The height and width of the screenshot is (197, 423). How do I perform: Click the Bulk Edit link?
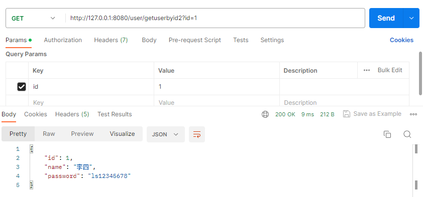390,70
